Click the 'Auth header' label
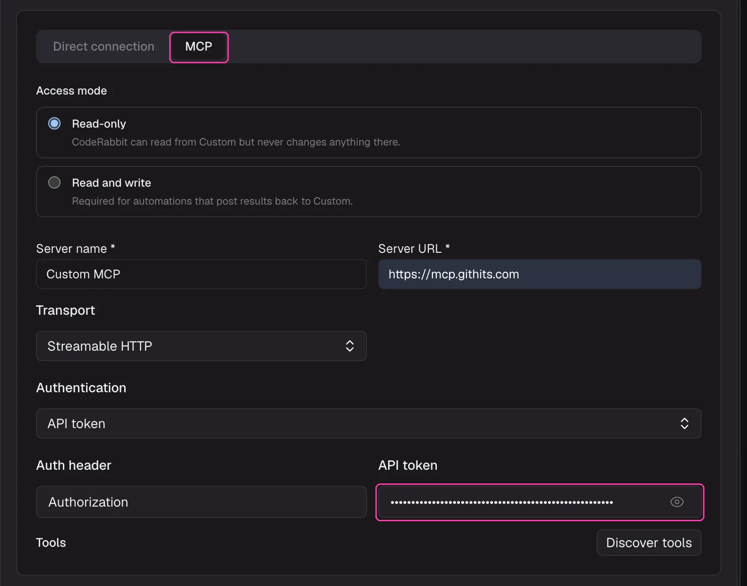The height and width of the screenshot is (586, 747). [x=74, y=465]
